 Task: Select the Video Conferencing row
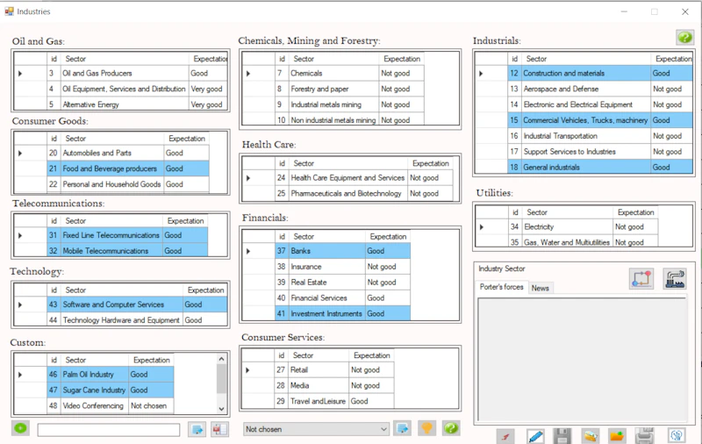pos(94,406)
